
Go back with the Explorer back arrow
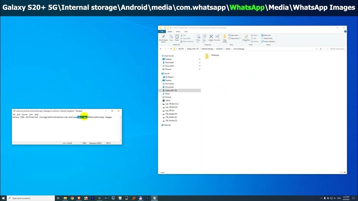point(161,49)
